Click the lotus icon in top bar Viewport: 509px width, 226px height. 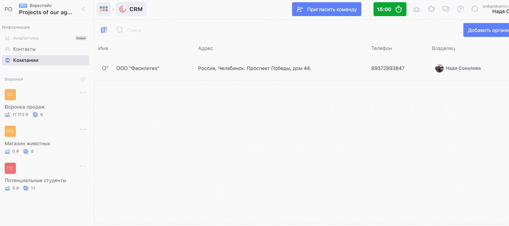[416, 9]
